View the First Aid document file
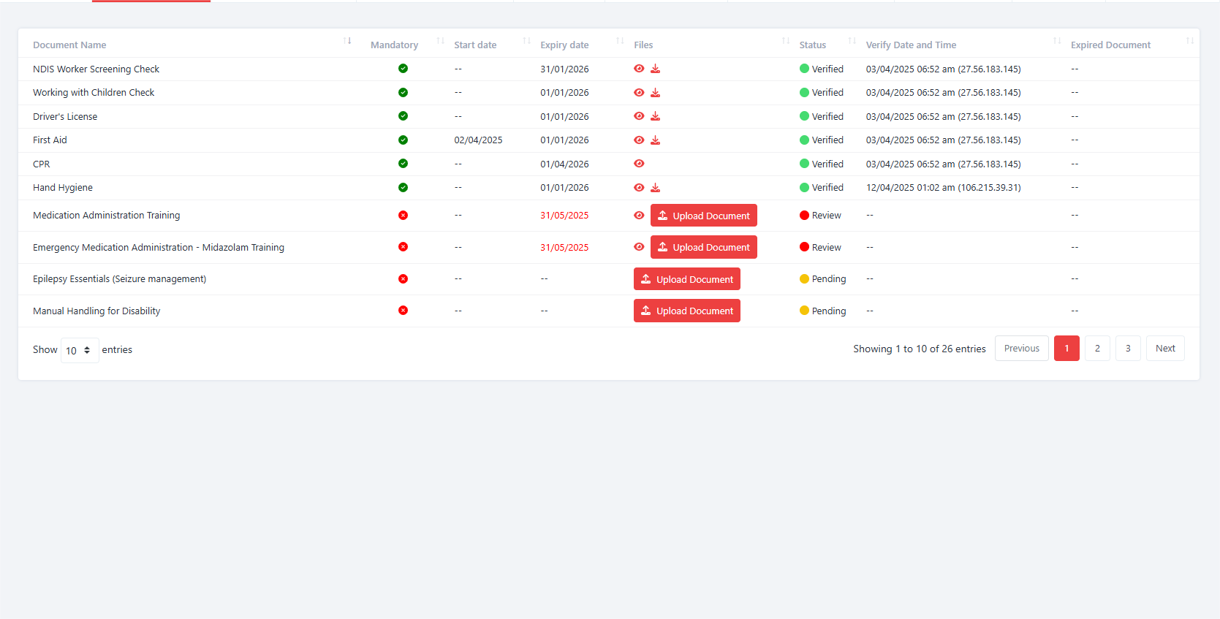Screen dimensions: 1220x619 click(x=639, y=140)
